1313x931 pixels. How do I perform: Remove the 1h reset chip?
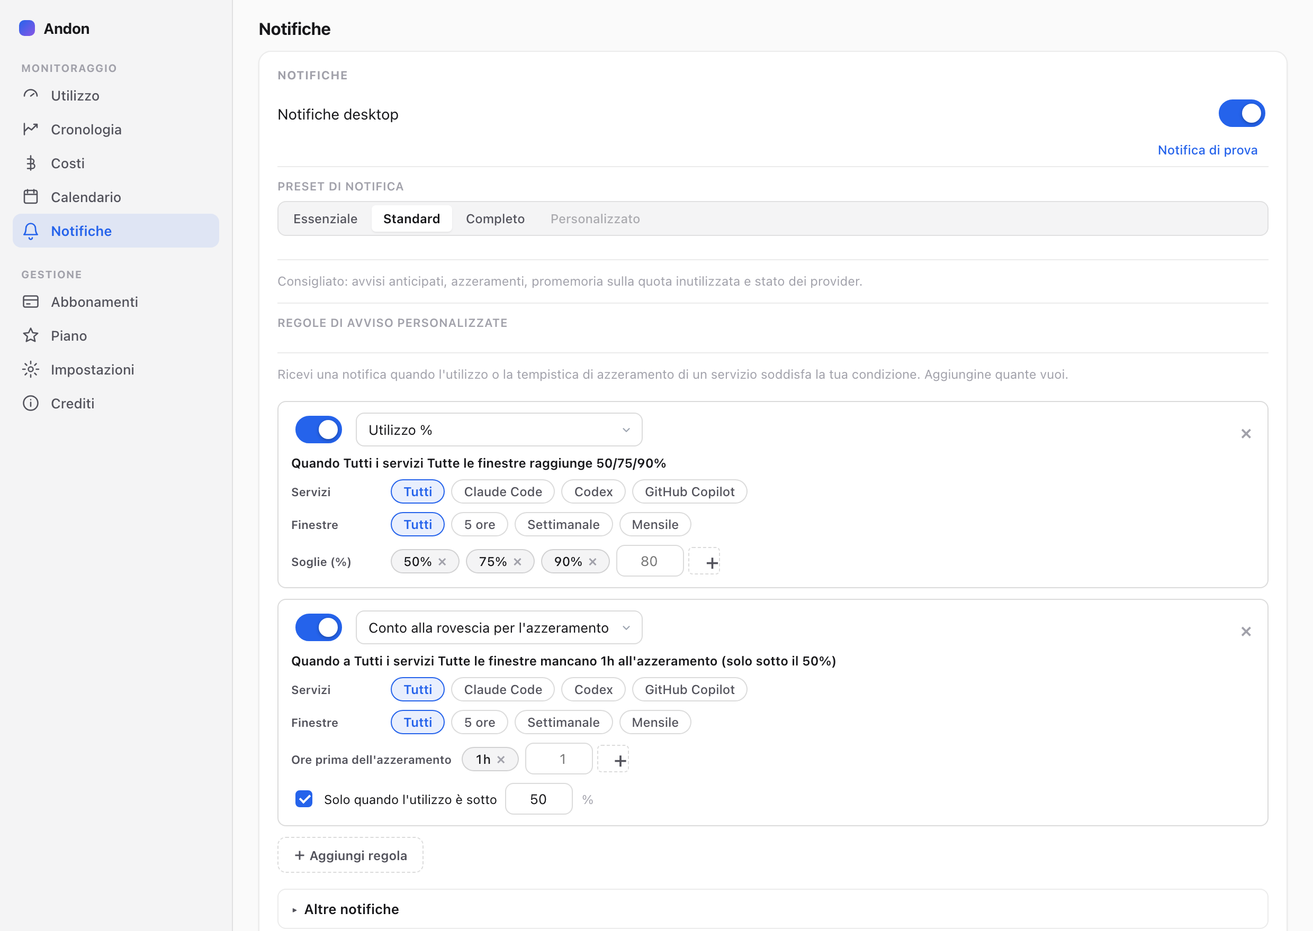point(501,760)
